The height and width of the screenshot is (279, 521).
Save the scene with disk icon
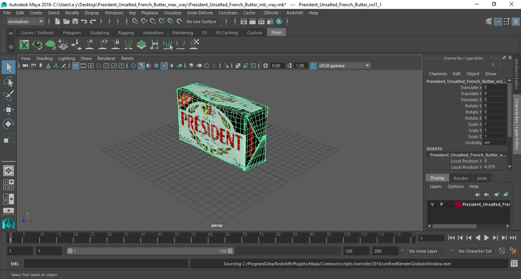coord(75,21)
